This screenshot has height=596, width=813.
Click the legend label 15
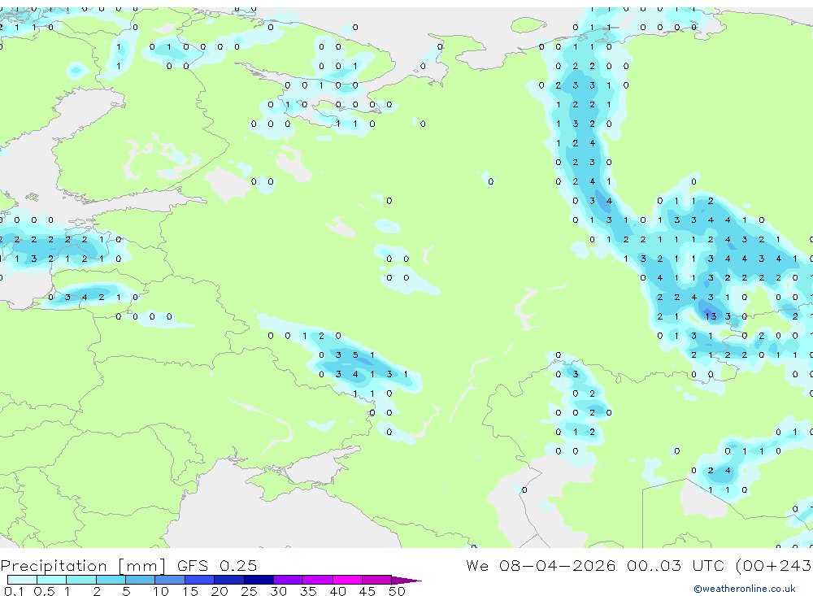(190, 591)
